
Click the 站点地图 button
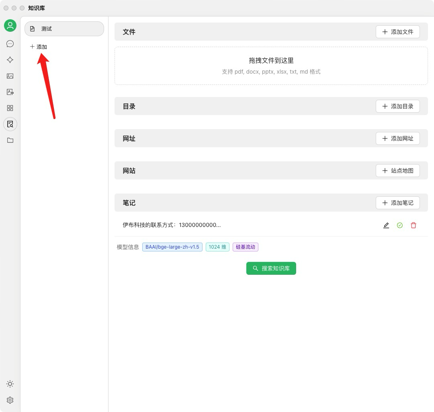click(x=398, y=171)
